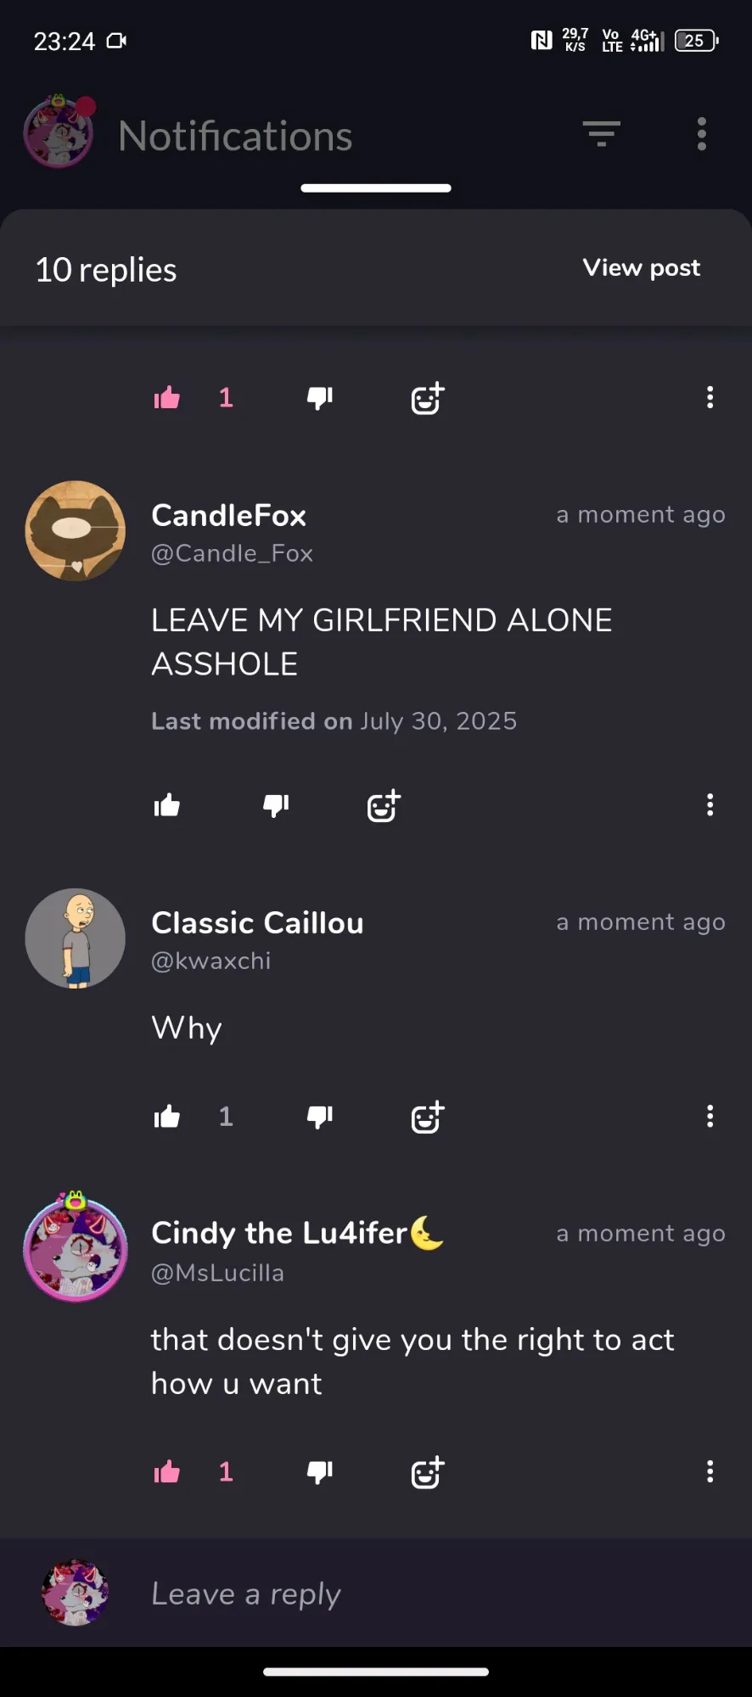Screen dimensions: 752x1697
Task: Tap the profile avatar beside Notifications
Action: 59,132
